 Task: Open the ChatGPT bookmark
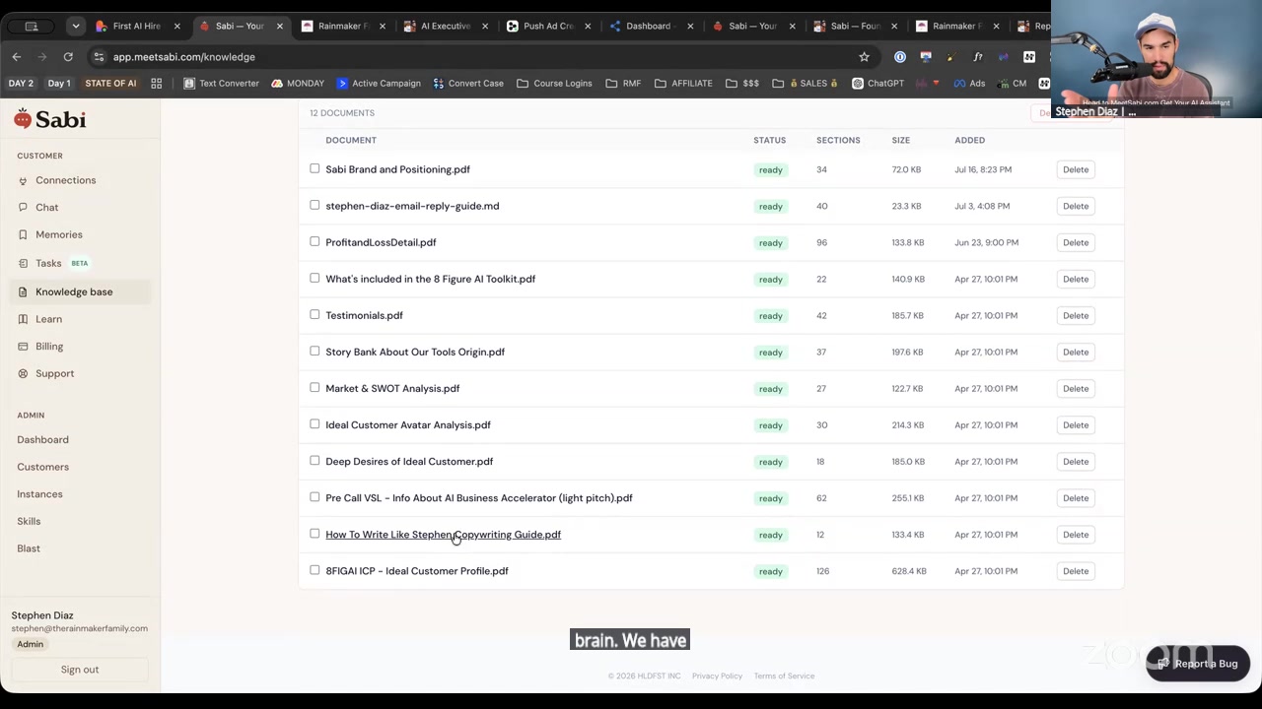877,84
